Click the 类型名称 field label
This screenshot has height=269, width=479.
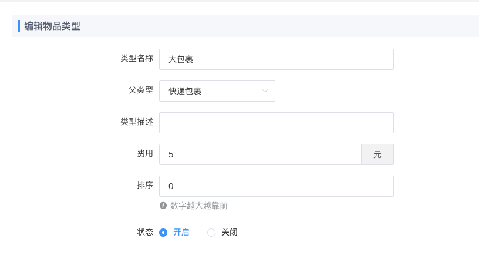click(137, 58)
